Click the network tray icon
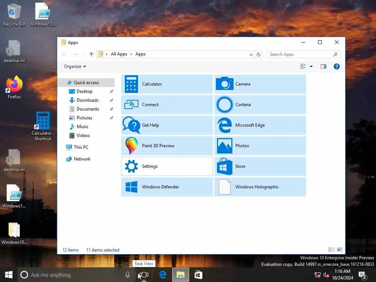The image size is (376, 282). [x=318, y=275]
